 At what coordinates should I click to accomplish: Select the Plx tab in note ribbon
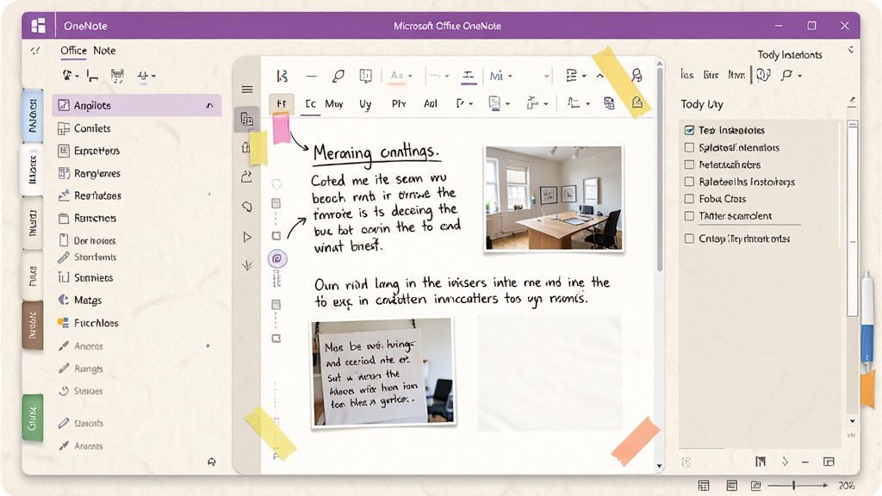click(x=399, y=103)
